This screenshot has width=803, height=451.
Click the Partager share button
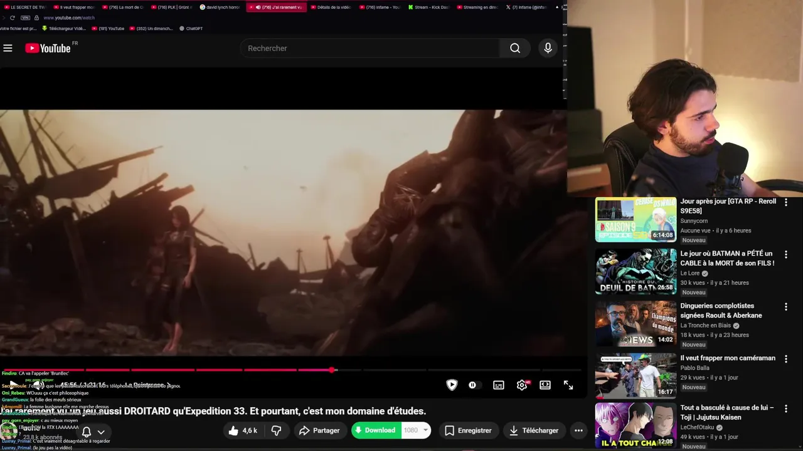[320, 430]
